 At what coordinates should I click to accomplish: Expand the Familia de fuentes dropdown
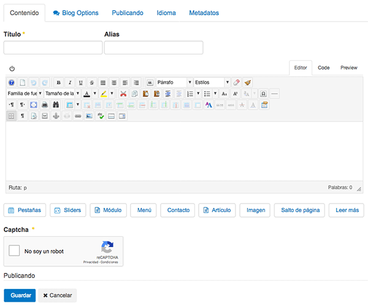click(x=25, y=94)
